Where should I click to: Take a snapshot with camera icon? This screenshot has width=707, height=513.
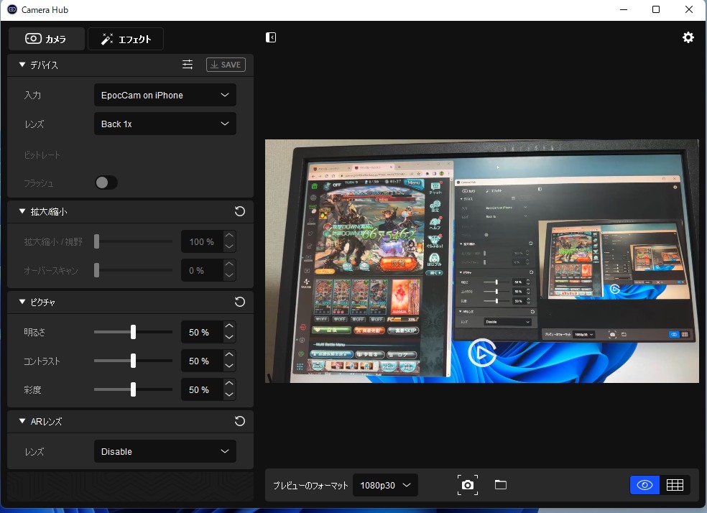pyautogui.click(x=468, y=485)
